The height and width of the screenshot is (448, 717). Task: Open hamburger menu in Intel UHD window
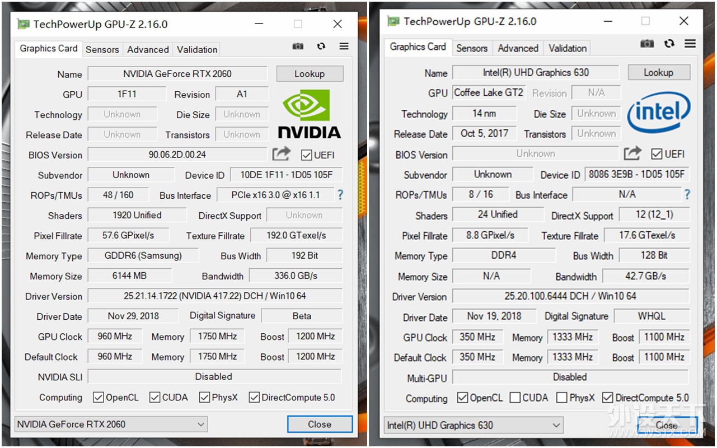(690, 44)
